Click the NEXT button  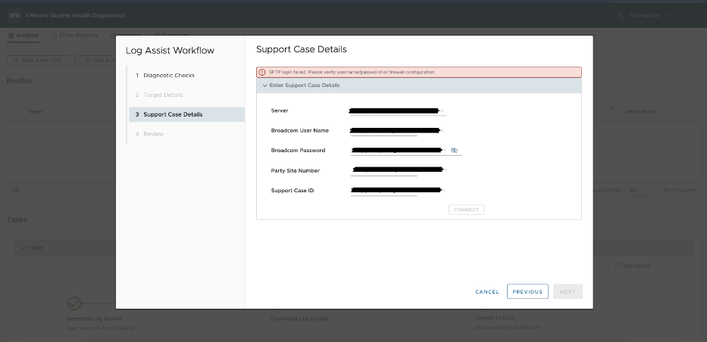(x=568, y=291)
